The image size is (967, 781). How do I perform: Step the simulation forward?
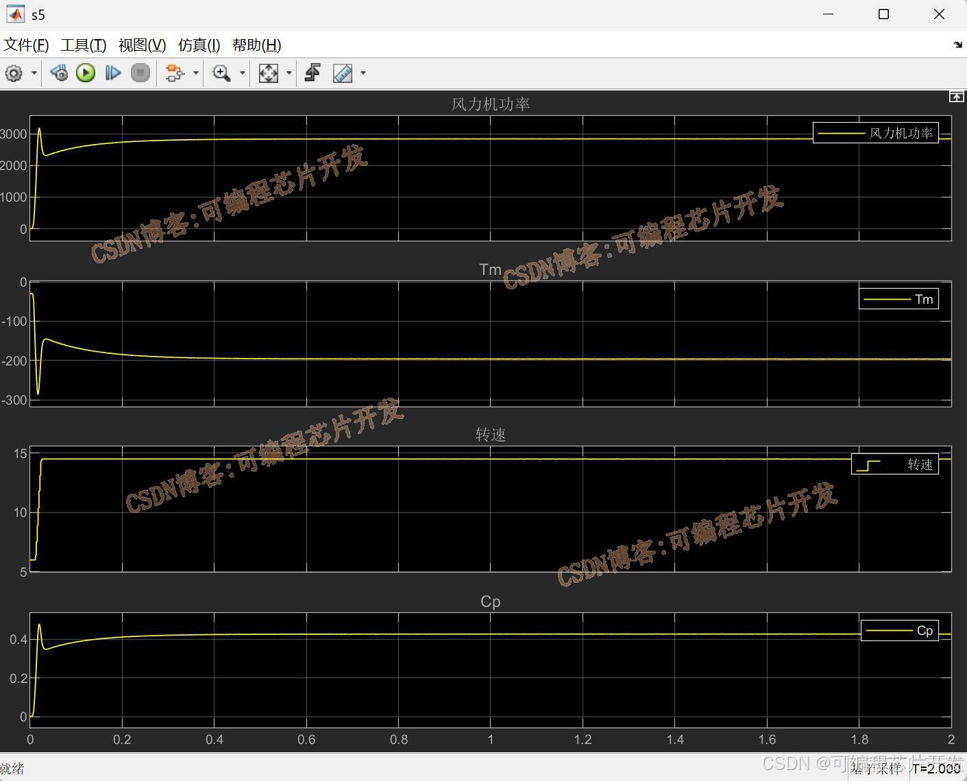(x=113, y=73)
